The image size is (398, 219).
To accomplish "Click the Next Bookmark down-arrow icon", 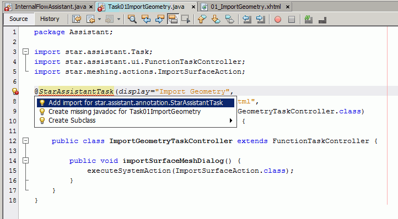I will tap(216, 19).
